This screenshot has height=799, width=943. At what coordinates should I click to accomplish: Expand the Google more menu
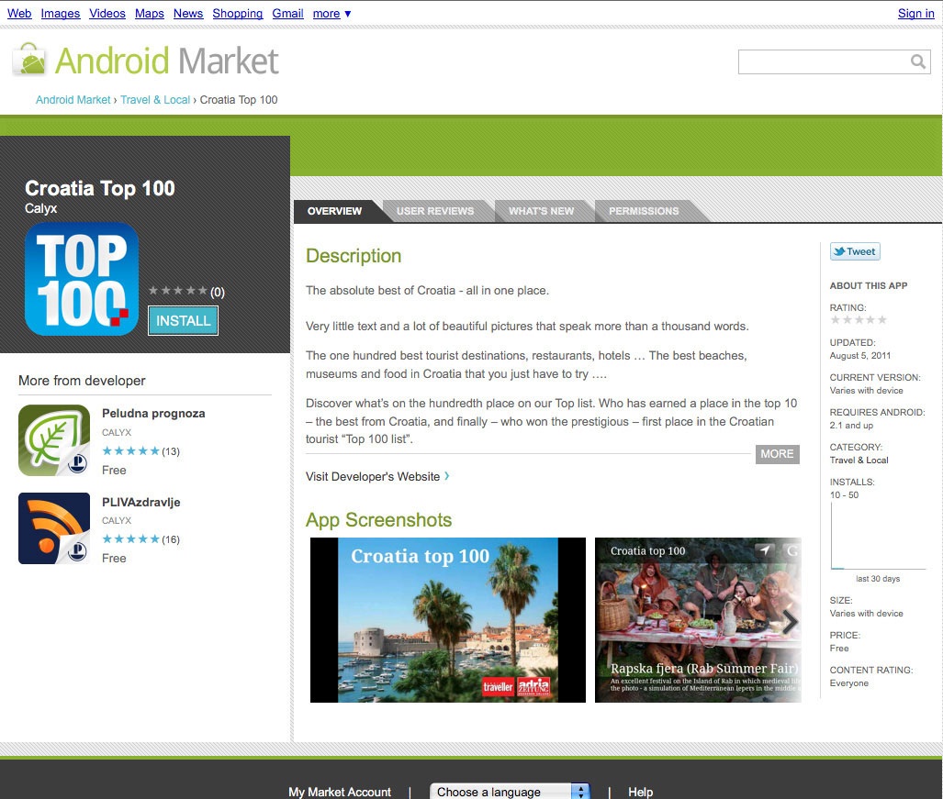[331, 14]
